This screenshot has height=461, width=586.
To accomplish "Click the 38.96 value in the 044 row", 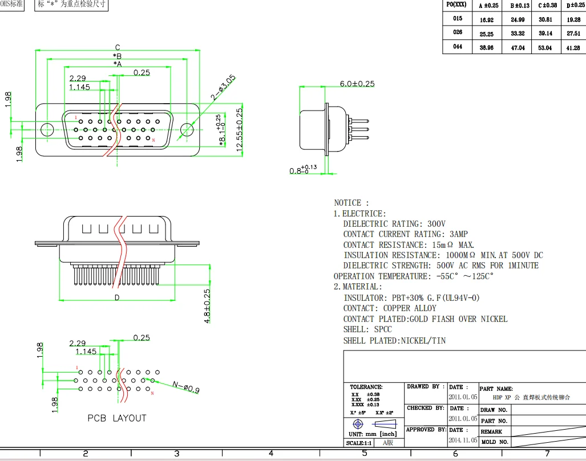I will (487, 48).
